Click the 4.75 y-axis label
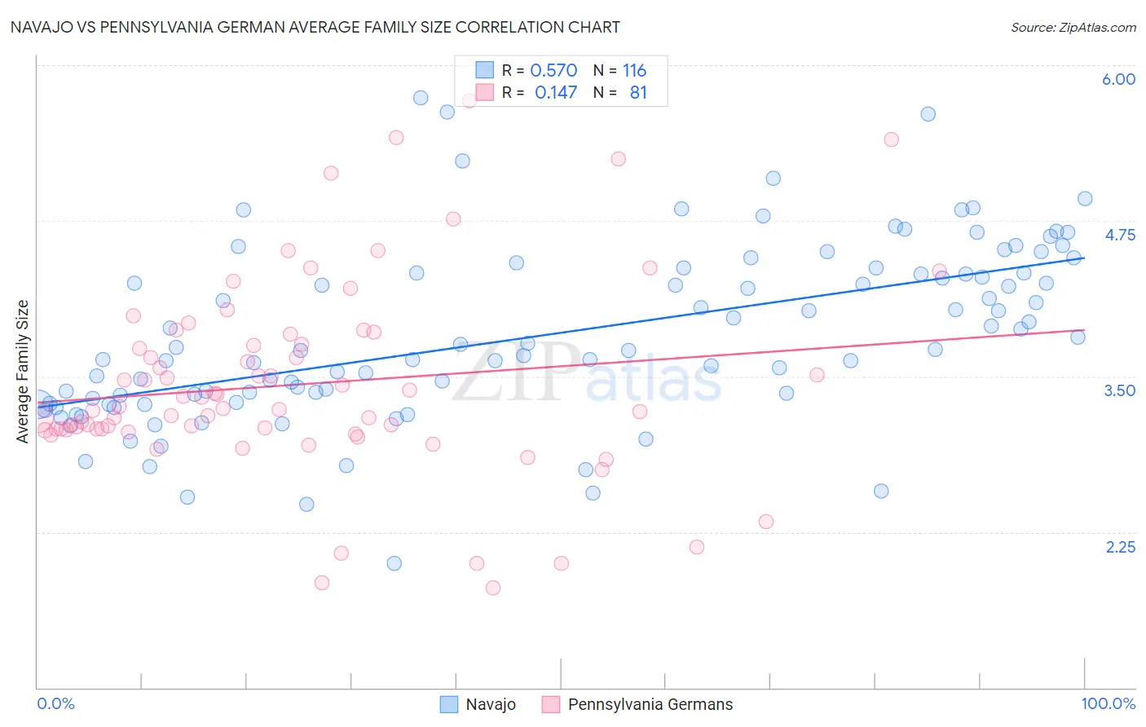The height and width of the screenshot is (727, 1146). pyautogui.click(x=1120, y=235)
